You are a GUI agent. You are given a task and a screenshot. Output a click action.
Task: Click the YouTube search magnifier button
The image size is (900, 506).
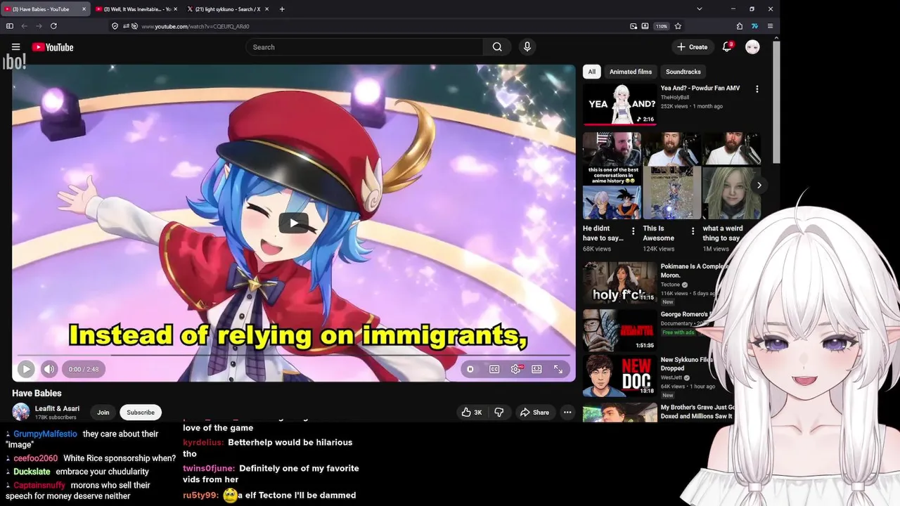coord(497,47)
